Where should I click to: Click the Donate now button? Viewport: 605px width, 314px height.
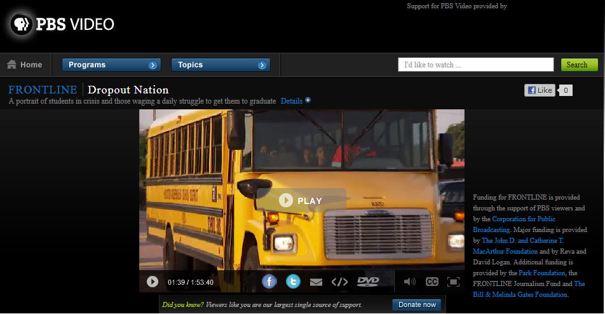coord(417,304)
